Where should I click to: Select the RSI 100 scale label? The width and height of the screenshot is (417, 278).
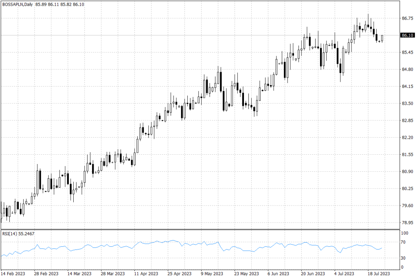[x=405, y=233]
